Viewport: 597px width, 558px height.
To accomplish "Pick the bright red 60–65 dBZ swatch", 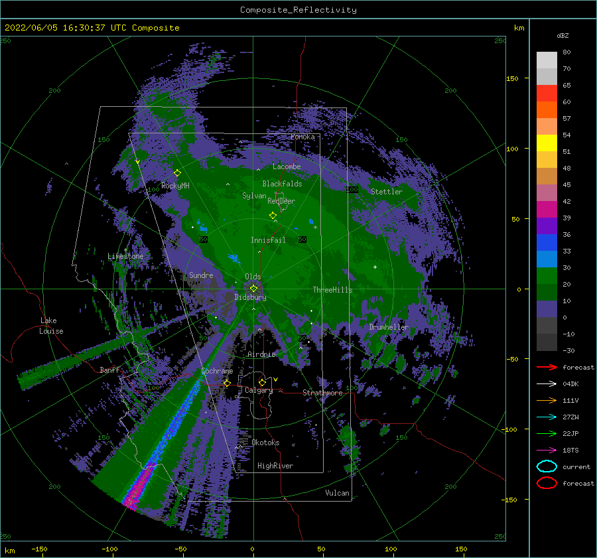I will pos(547,94).
